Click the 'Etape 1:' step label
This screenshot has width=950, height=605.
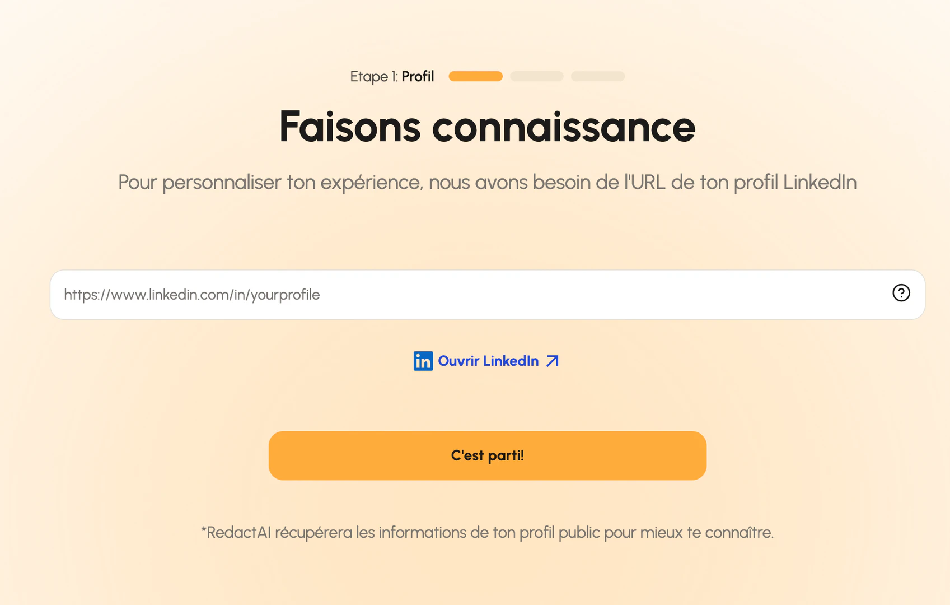point(374,76)
